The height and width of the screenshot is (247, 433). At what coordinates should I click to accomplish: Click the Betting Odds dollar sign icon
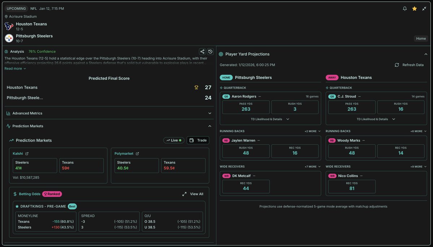(x=15, y=194)
